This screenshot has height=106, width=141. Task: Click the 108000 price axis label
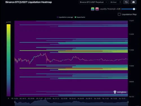131,82
